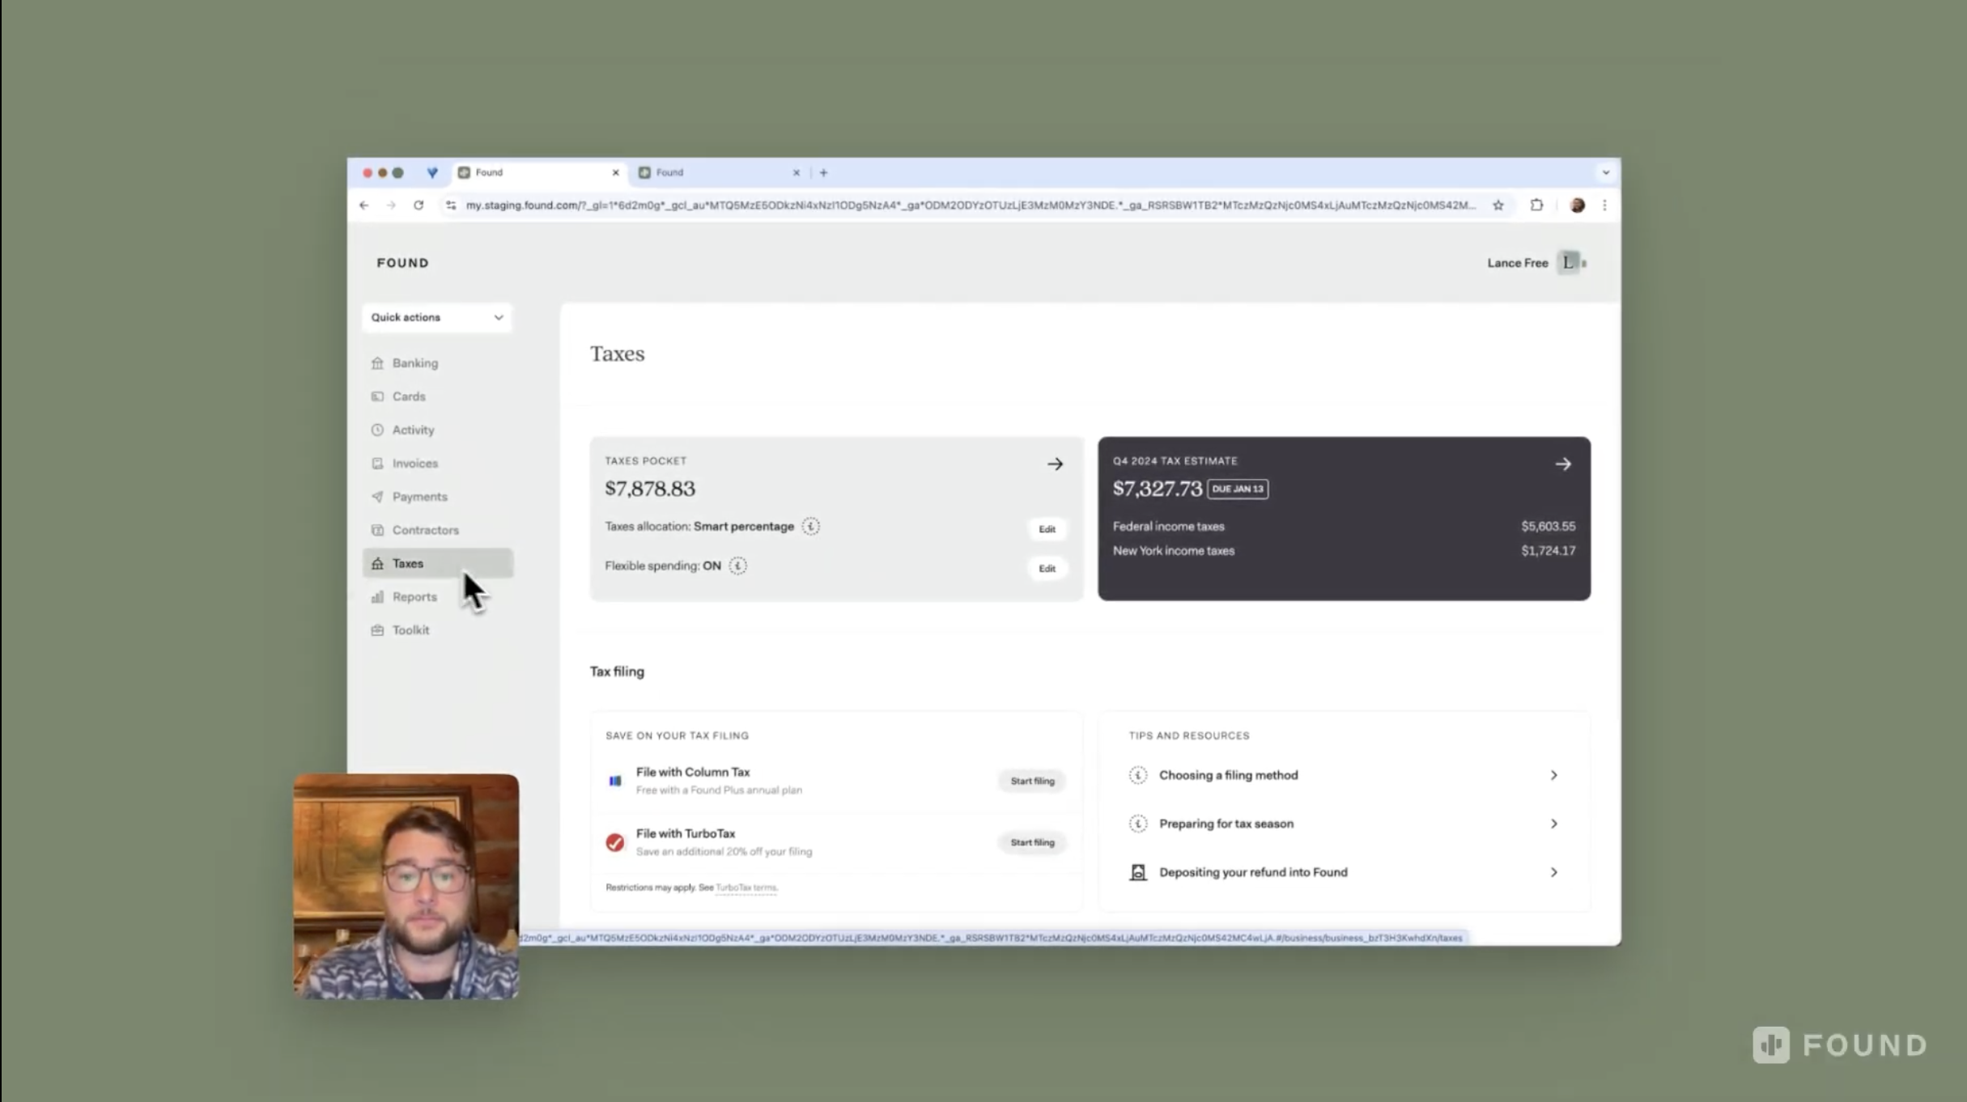Viewport: 1967px width, 1102px height.
Task: Open the Lance Free account avatar
Action: (x=1570, y=263)
